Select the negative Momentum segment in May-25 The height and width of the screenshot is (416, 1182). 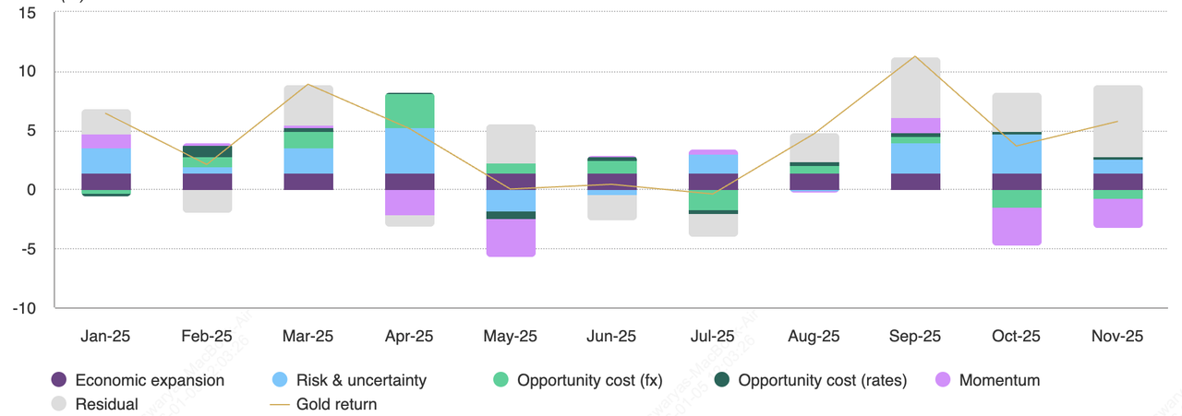511,237
